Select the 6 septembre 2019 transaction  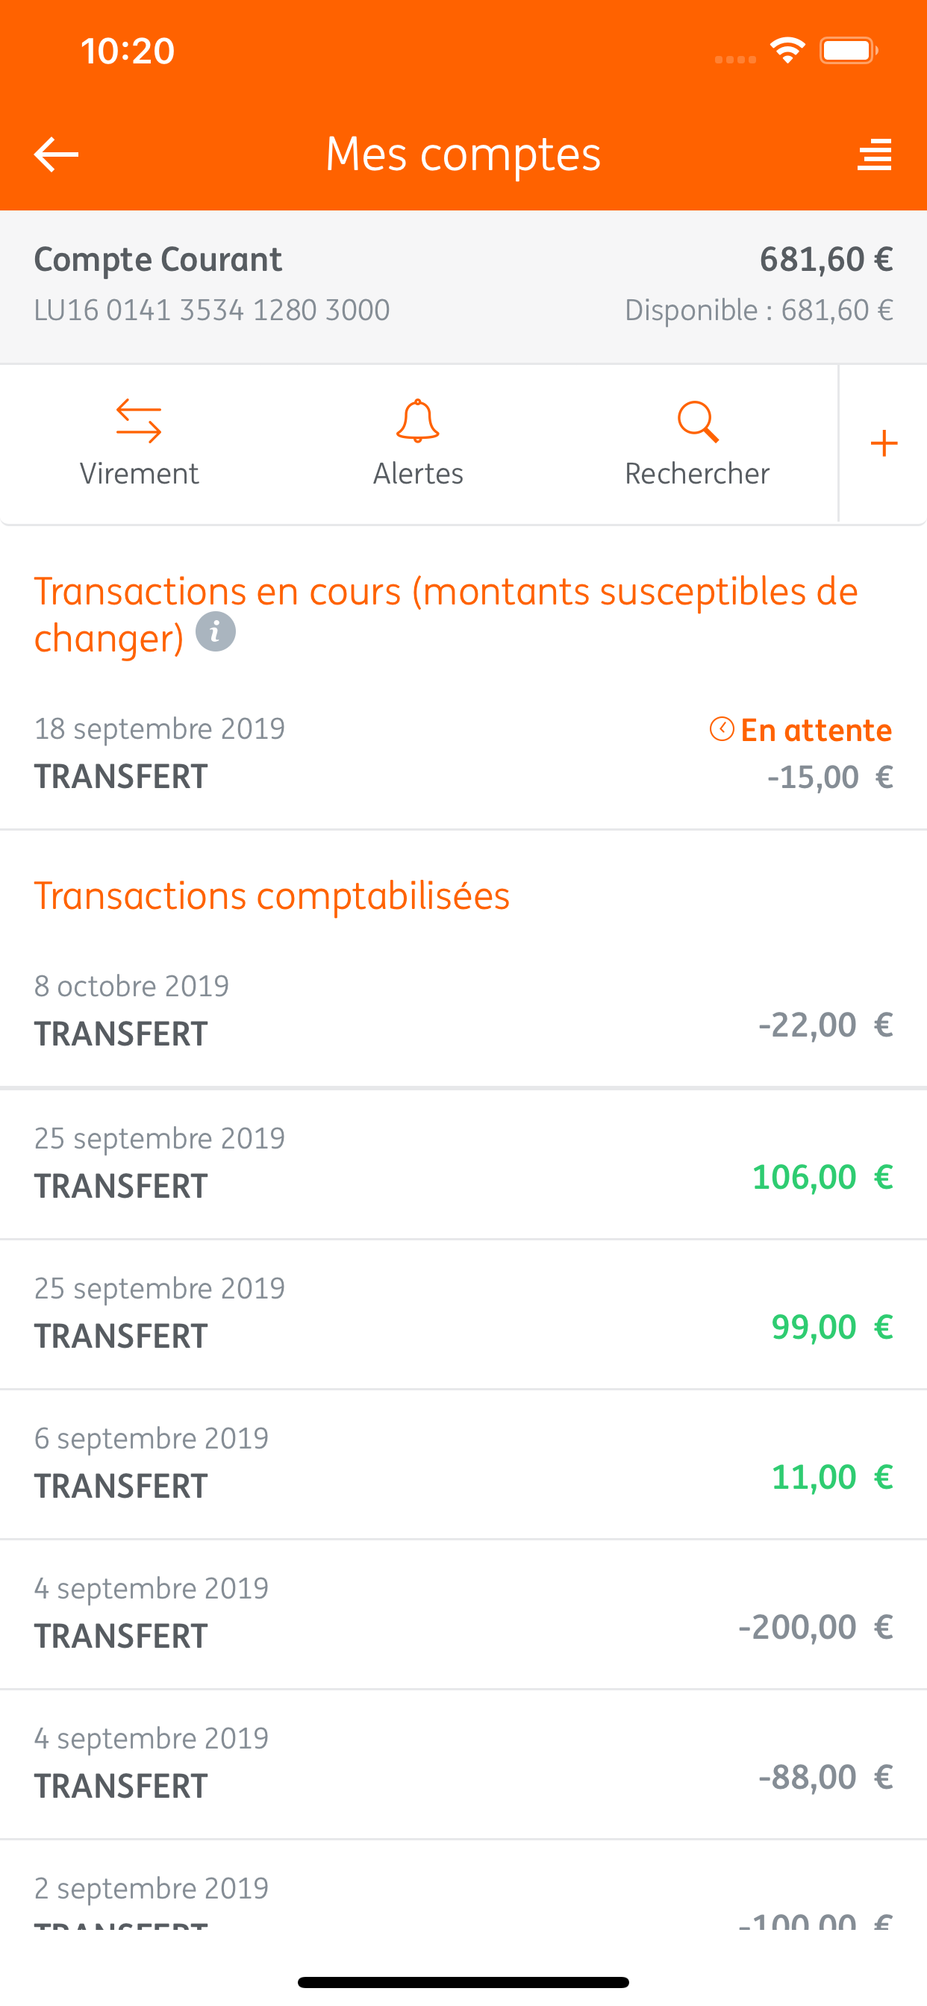click(x=463, y=1463)
